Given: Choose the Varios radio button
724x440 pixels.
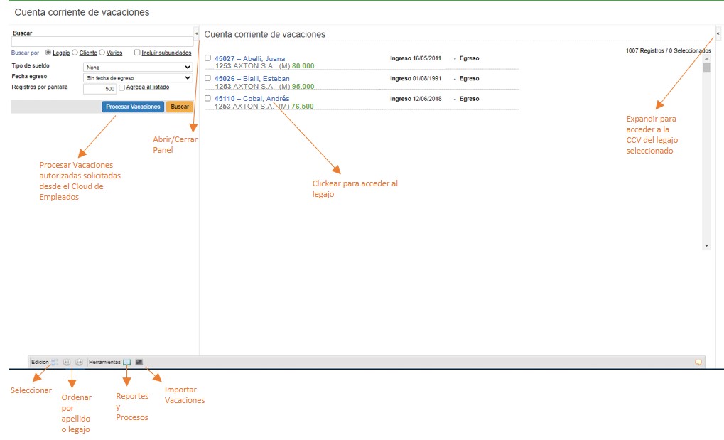Looking at the screenshot, I should pyautogui.click(x=102, y=53).
